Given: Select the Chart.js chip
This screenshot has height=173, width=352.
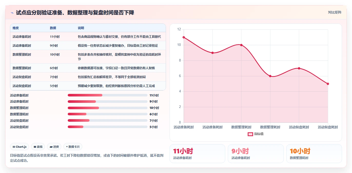Looking at the screenshot, I should (x=20, y=147).
